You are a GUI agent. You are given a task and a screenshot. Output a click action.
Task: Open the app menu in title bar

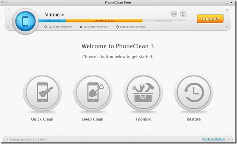4,2
